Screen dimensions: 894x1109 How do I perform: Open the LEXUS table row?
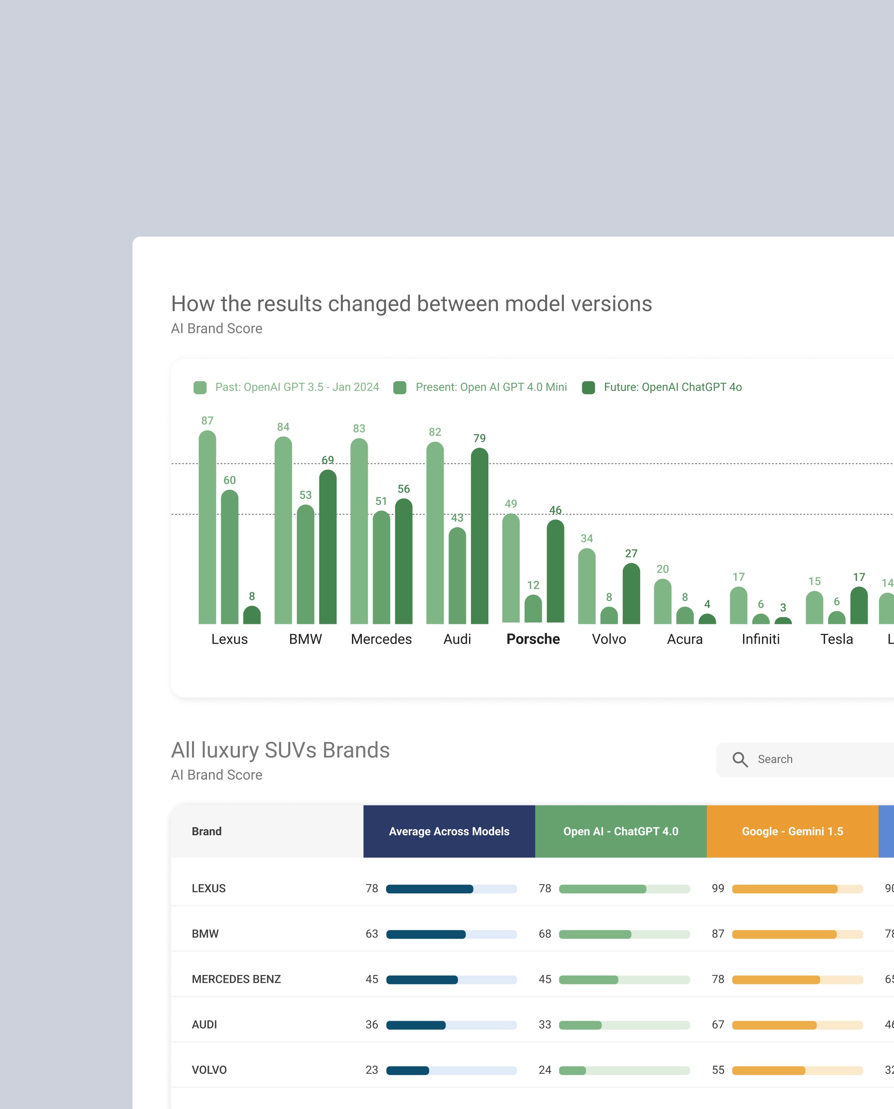coord(209,889)
